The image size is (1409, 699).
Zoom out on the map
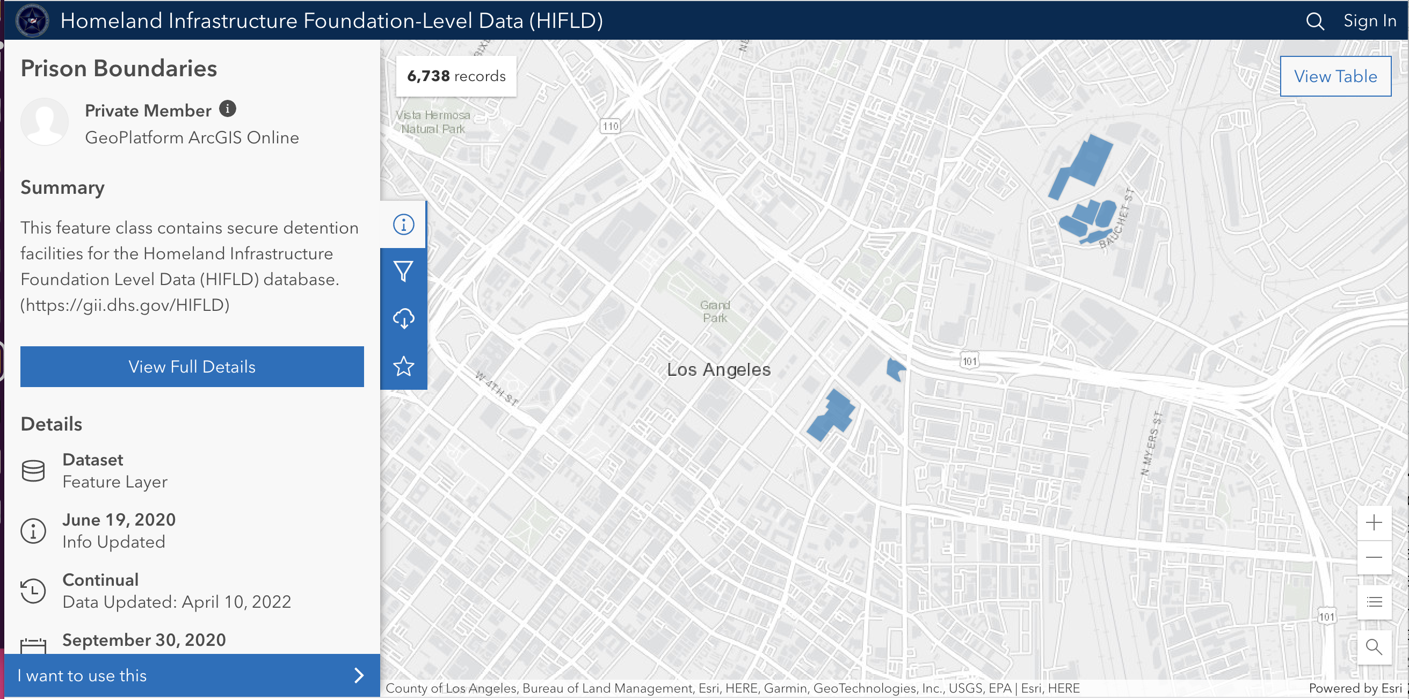(1374, 557)
